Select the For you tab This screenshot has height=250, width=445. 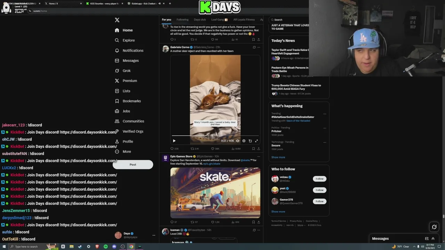tap(167, 20)
